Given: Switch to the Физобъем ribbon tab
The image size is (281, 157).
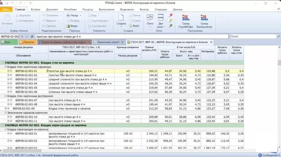Looking at the screenshot, I should click(x=70, y=9).
